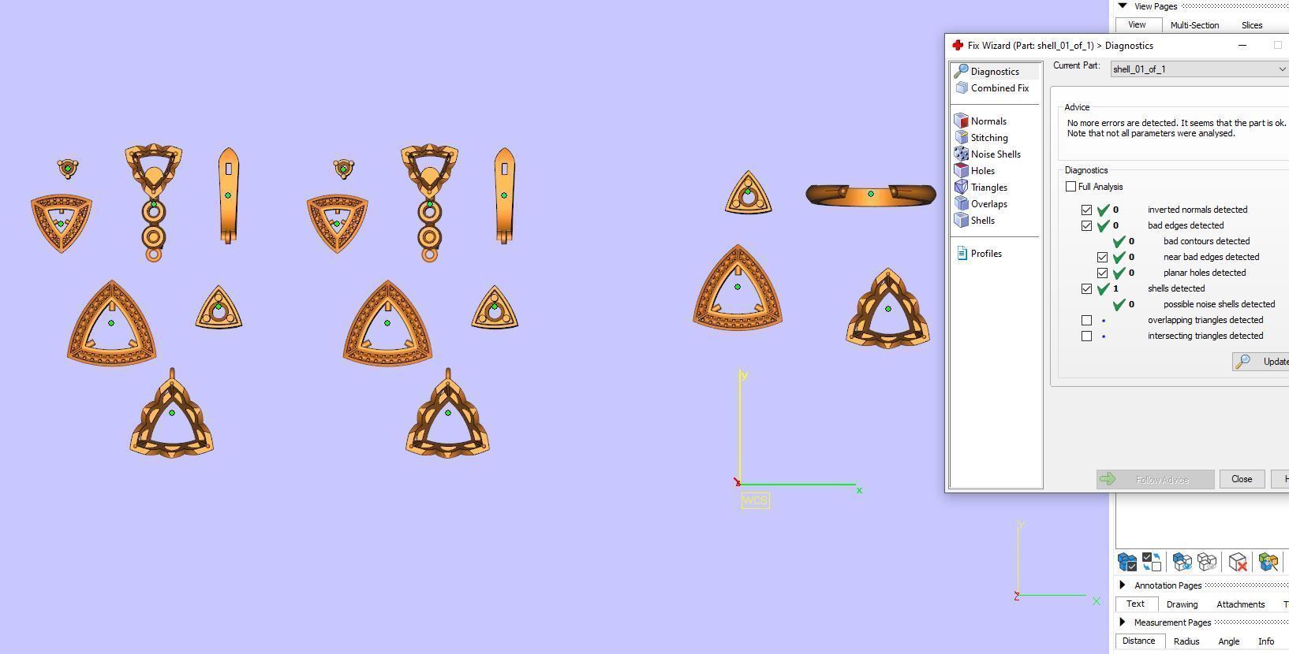This screenshot has height=654, width=1289.
Task: Uncheck inverted normals detected checkbox
Action: (1086, 210)
